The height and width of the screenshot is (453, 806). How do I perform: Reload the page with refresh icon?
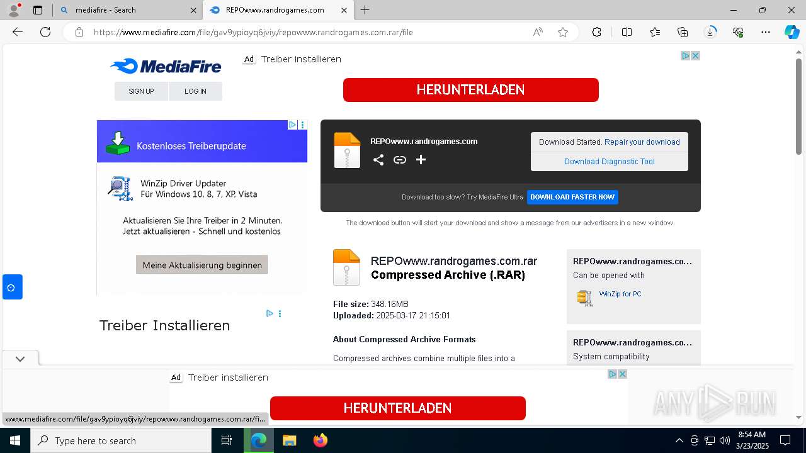point(45,32)
